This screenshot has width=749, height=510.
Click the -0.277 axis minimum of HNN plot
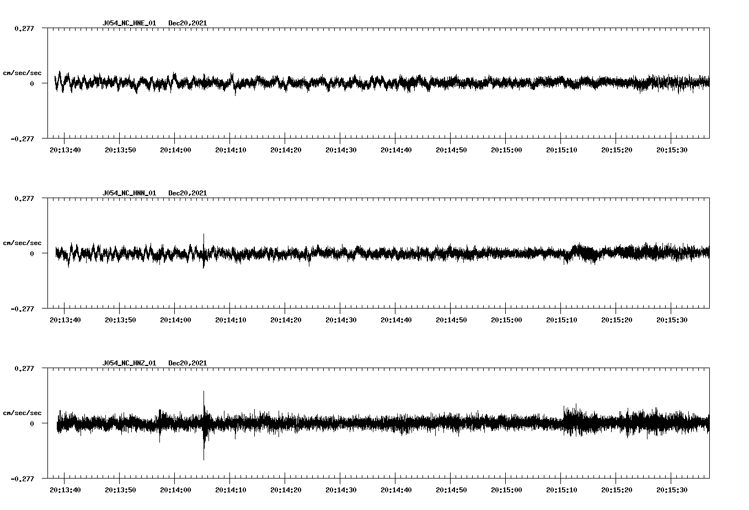coord(22,309)
